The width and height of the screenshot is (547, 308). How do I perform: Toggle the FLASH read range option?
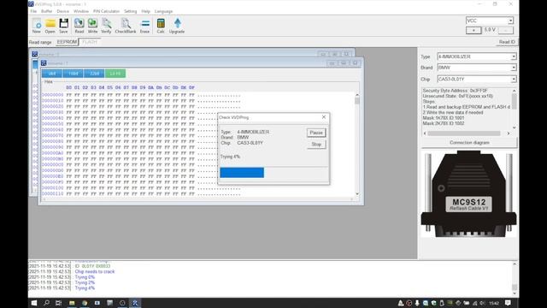90,42
